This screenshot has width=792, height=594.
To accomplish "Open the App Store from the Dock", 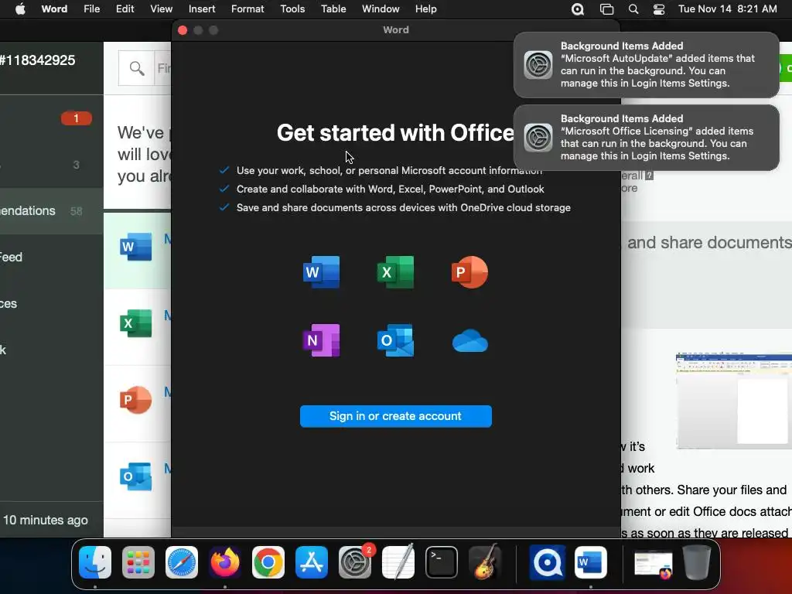I will (x=312, y=562).
